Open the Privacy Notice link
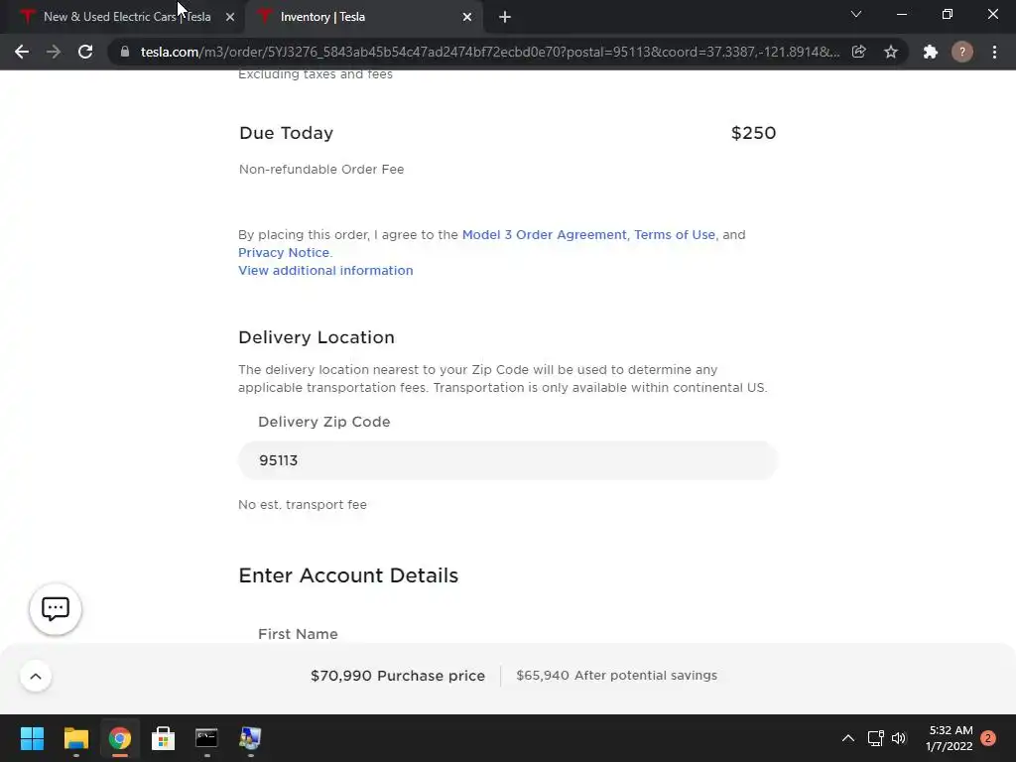The image size is (1016, 762). 284,253
